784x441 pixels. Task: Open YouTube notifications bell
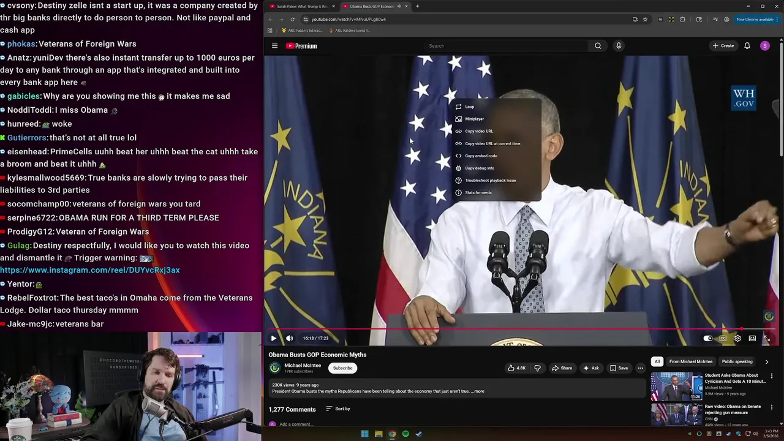pyautogui.click(x=747, y=46)
